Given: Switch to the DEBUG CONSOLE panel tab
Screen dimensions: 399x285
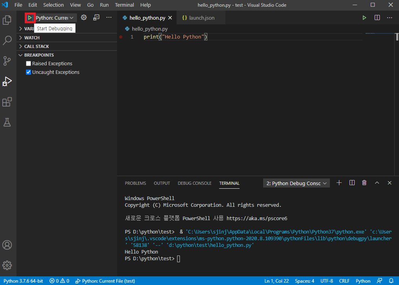Looking at the screenshot, I should point(195,183).
